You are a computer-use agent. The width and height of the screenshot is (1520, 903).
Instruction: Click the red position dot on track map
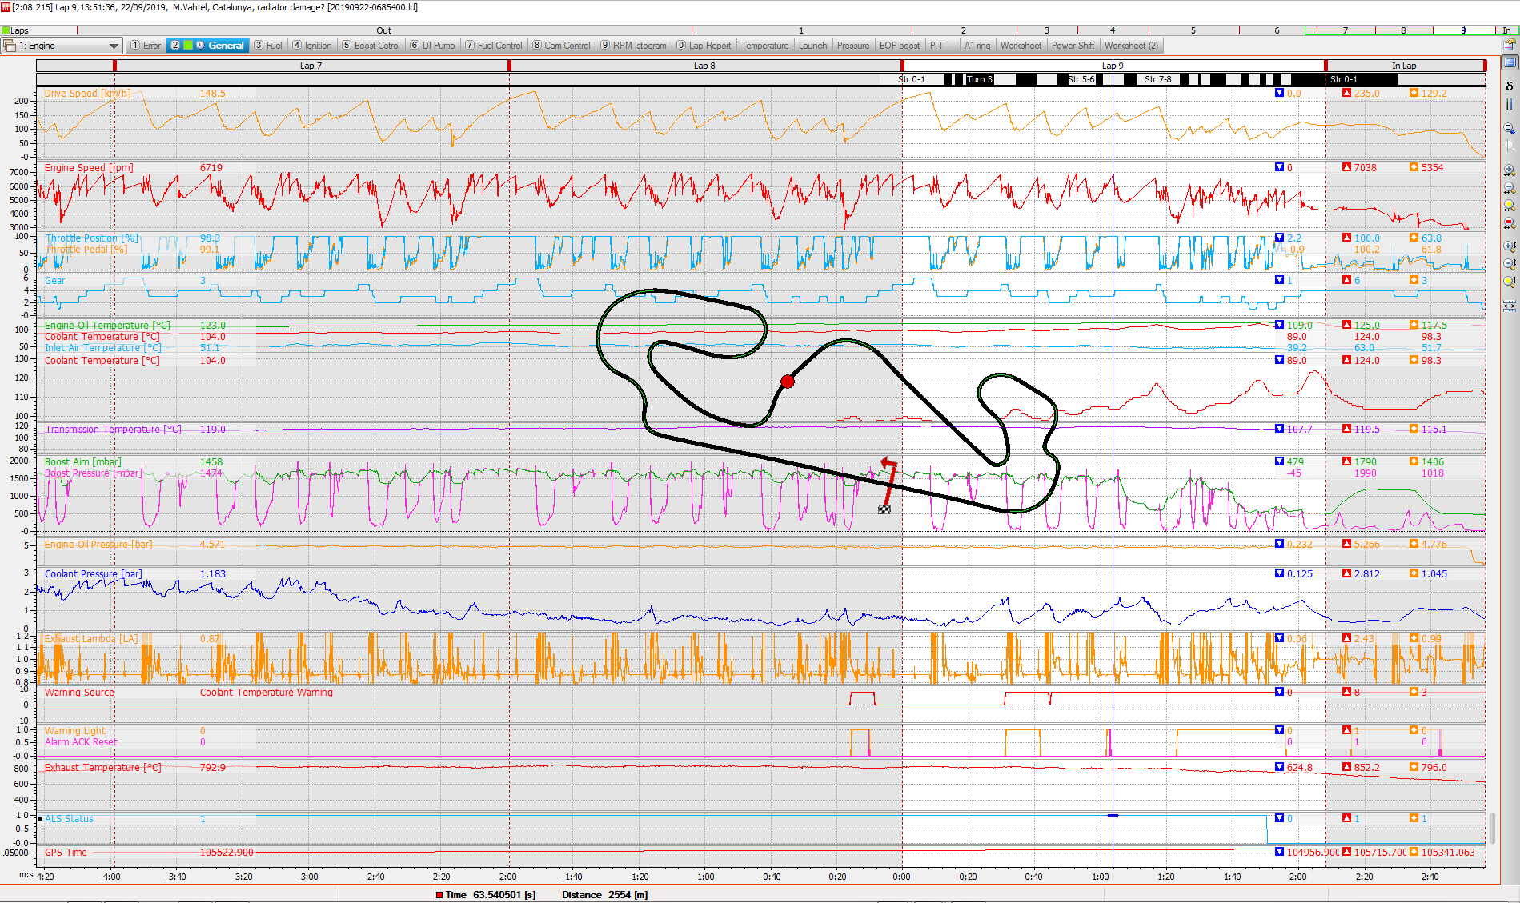[788, 382]
